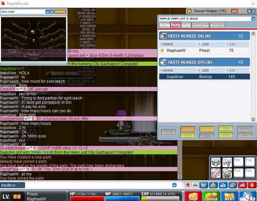The width and height of the screenshot is (257, 201).
Task: Click the HP MARK button
Action: (207, 129)
